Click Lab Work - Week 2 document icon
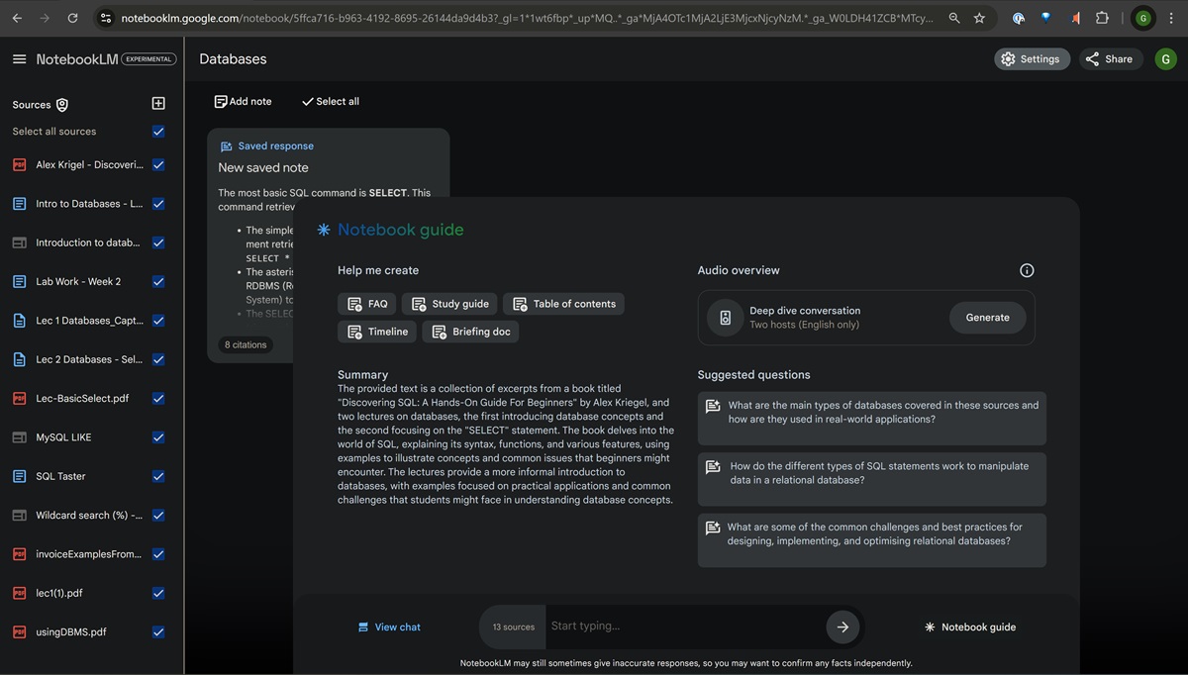This screenshot has width=1188, height=675. click(x=19, y=282)
